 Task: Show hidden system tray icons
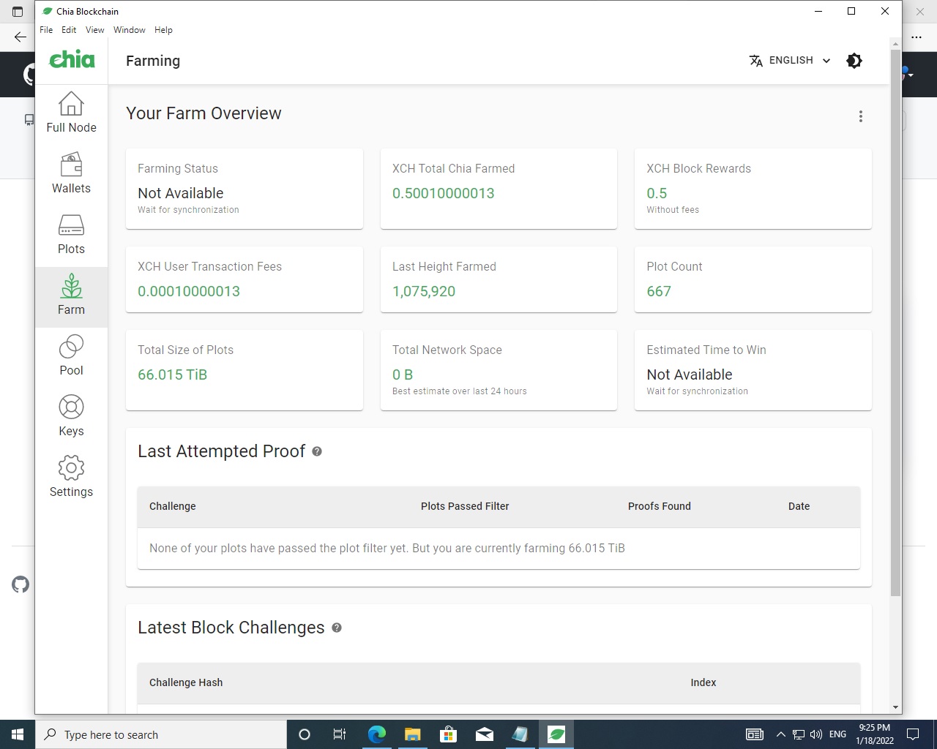click(780, 734)
